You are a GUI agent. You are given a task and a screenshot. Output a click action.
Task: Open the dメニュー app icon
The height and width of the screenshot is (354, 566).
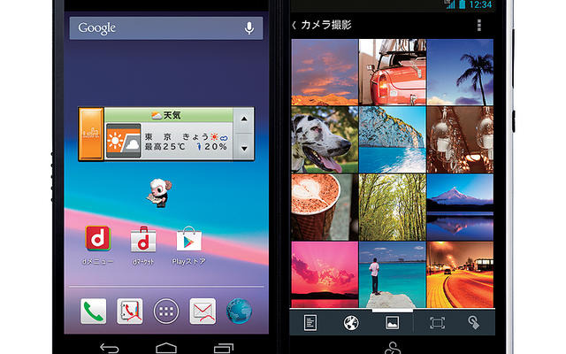tap(97, 239)
